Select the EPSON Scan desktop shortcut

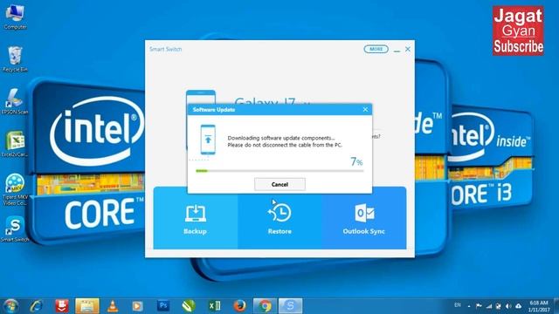pos(15,101)
